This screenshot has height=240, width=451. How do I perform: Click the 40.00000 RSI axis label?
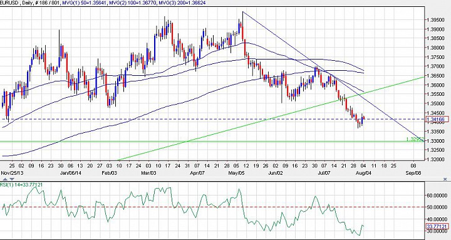[x=437, y=219]
